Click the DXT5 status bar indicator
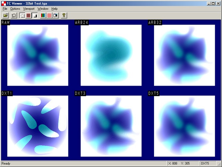Image resolution: width=222 pixels, height=167 pixels. [x=205, y=164]
